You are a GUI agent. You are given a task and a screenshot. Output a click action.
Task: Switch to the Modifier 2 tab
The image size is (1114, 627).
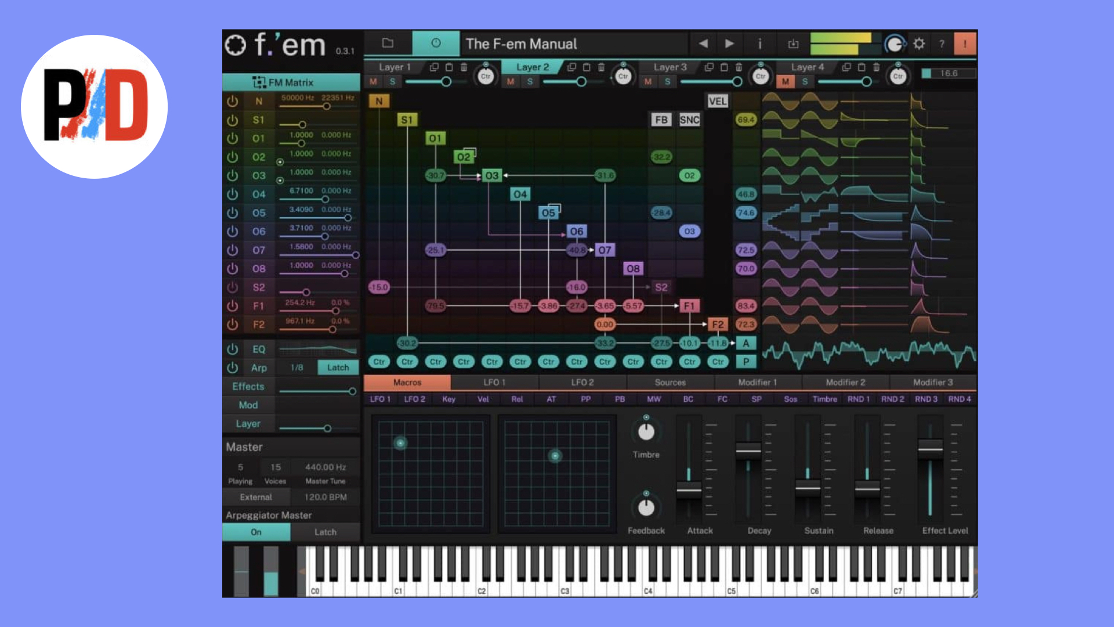pyautogui.click(x=845, y=382)
